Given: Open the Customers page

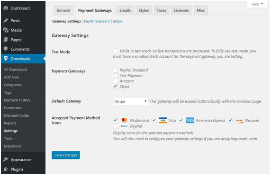Looking at the screenshot, I should [13, 108].
